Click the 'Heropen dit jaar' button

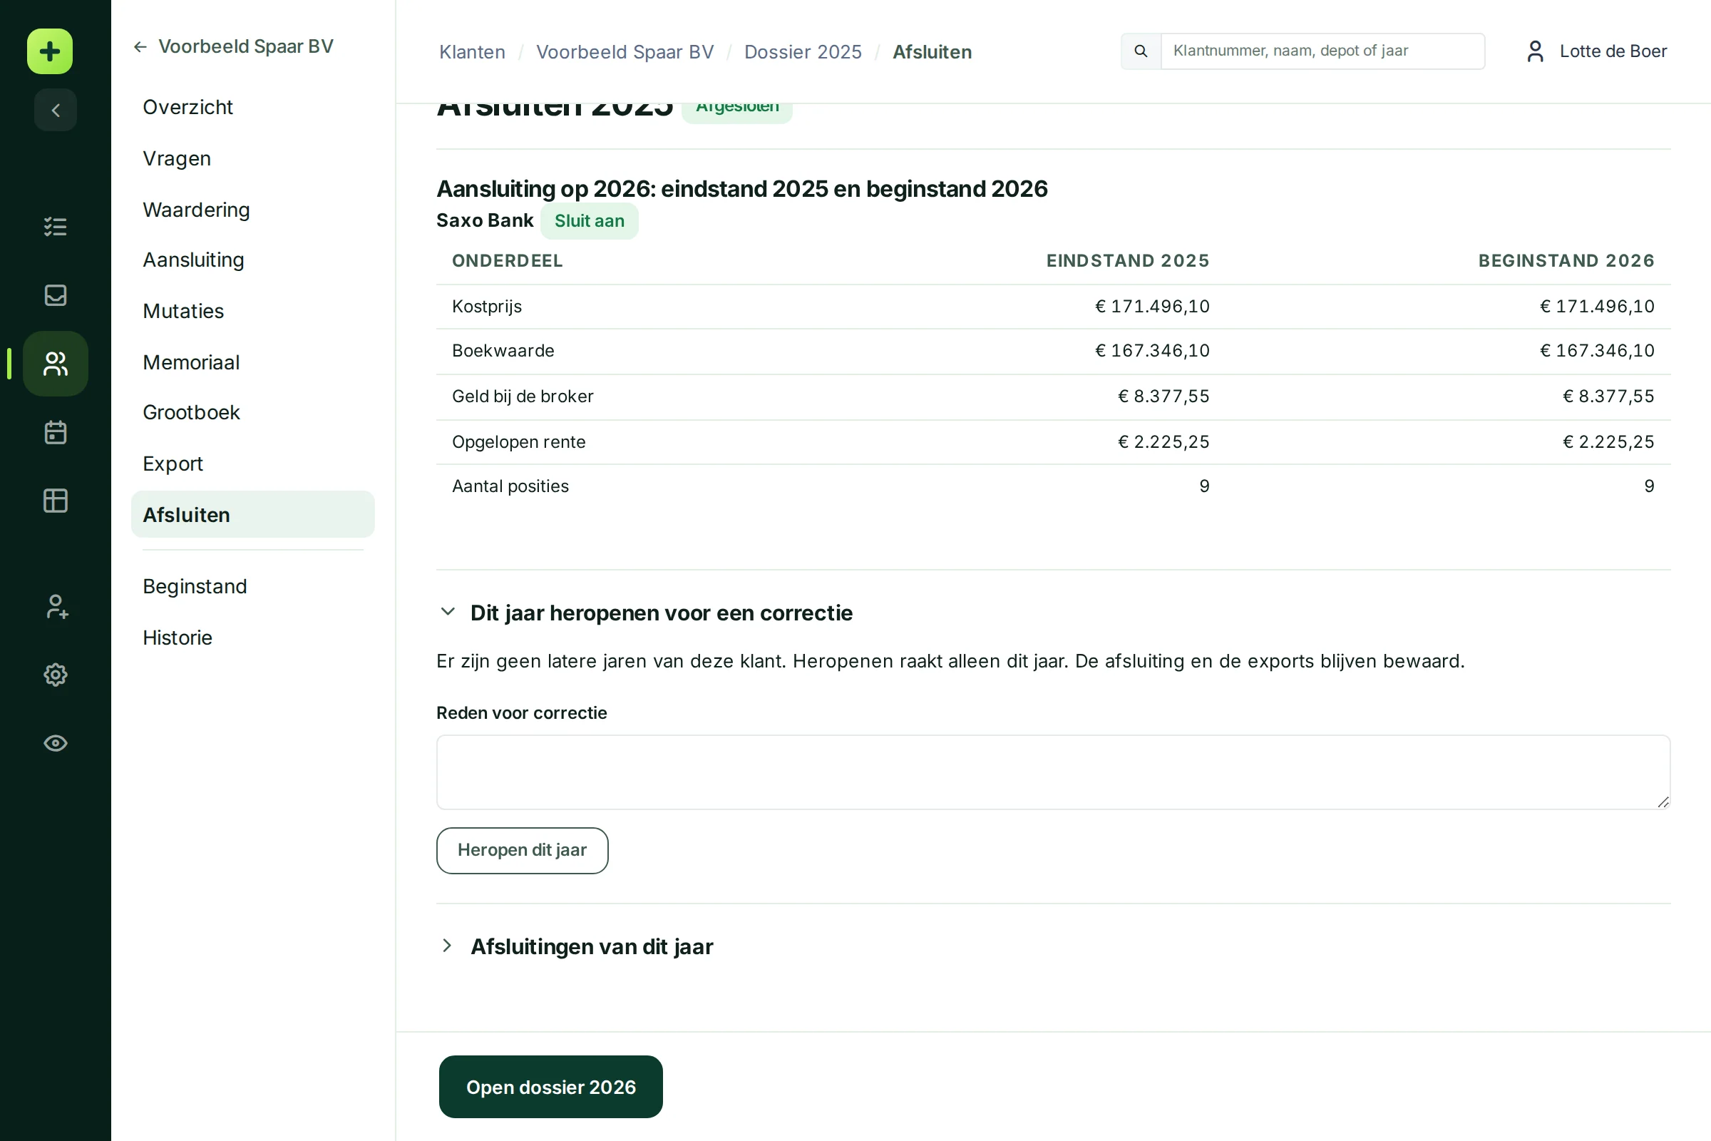click(523, 850)
